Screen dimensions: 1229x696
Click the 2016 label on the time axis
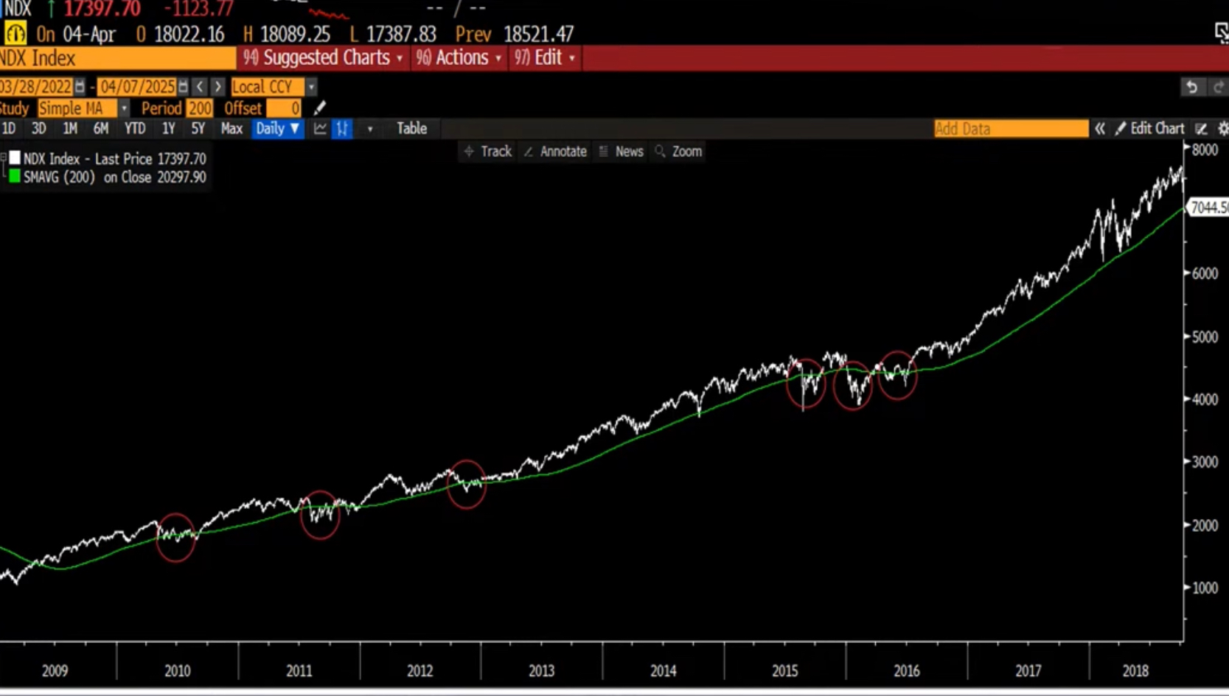(907, 671)
